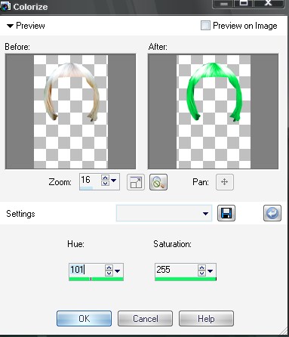Click the Hue value input field
The image size is (289, 337).
point(87,270)
